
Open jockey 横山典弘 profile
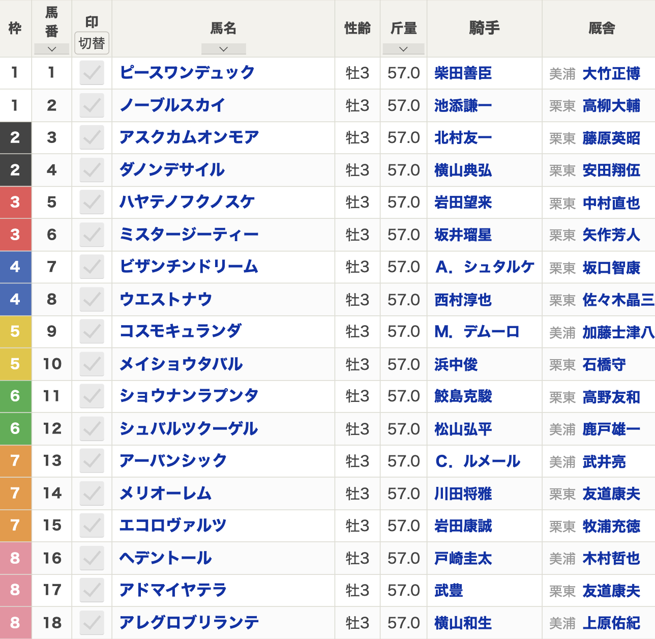[463, 170]
